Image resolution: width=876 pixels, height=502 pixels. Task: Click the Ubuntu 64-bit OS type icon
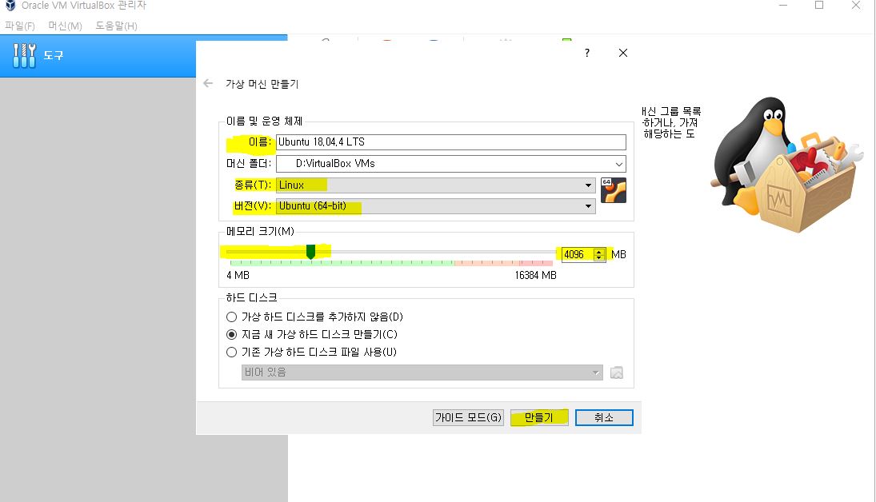coord(614,190)
